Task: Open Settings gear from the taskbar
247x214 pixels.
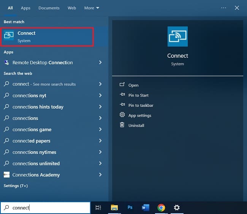Action: 177,208
